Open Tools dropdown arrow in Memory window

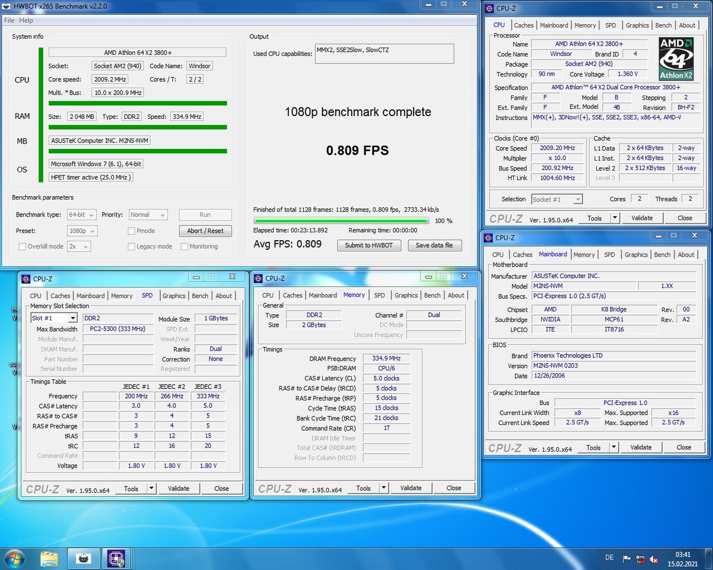pyautogui.click(x=383, y=488)
